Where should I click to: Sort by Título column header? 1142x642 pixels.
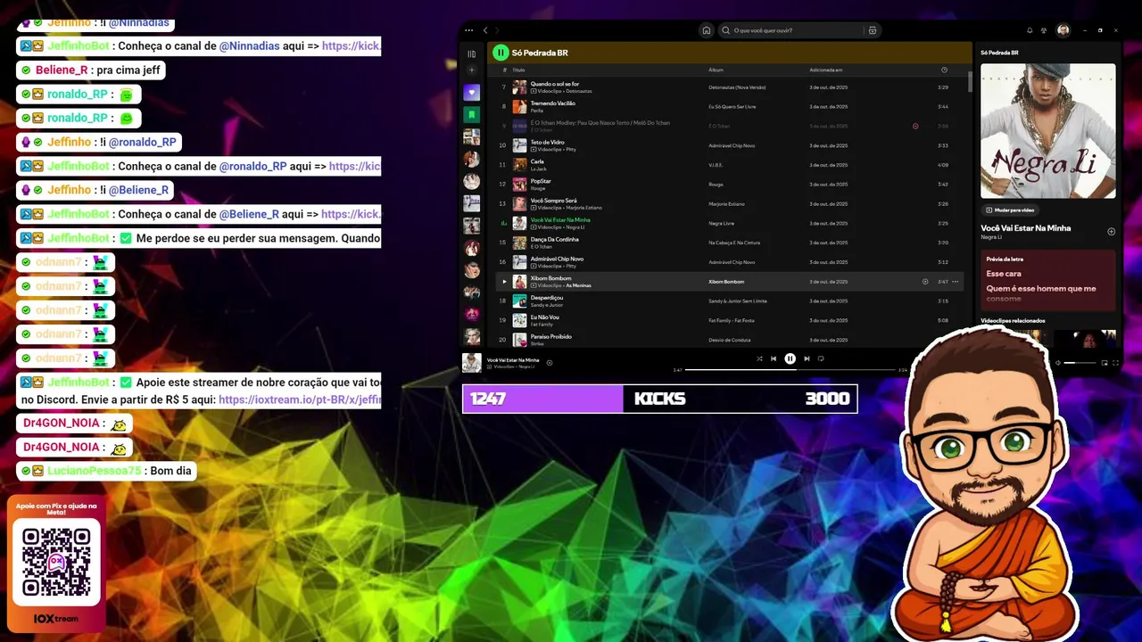point(518,70)
